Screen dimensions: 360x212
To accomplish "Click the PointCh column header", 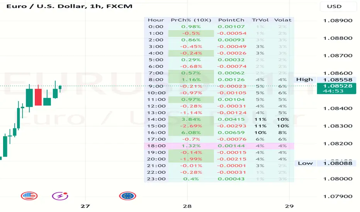I will pyautogui.click(x=231, y=20).
